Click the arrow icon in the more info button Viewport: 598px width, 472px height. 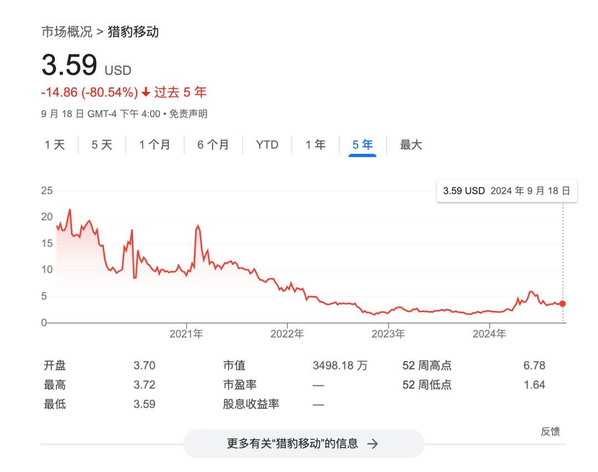click(x=373, y=444)
